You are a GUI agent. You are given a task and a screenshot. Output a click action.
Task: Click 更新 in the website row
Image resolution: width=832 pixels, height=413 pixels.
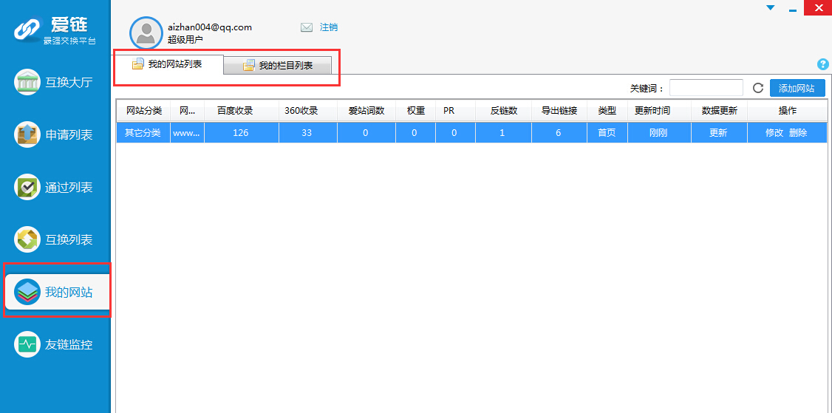[x=718, y=133]
